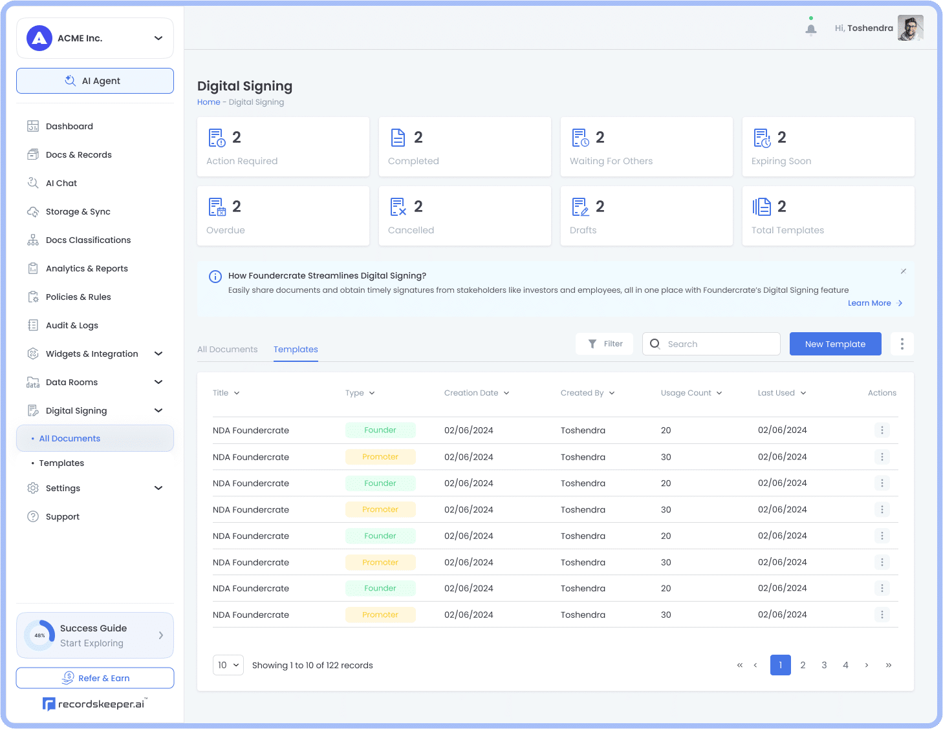Image resolution: width=943 pixels, height=729 pixels.
Task: Select the Templates tab
Action: pyautogui.click(x=296, y=350)
